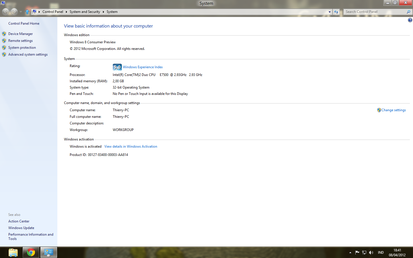Expand breadcrumb arrow after Control Panel
This screenshot has width=413, height=258.
(x=66, y=12)
